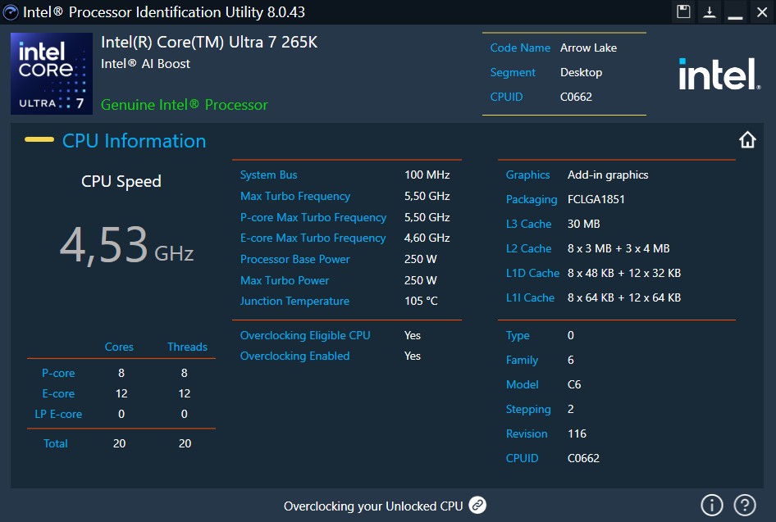The height and width of the screenshot is (522, 776).
Task: Click the chain link icon beside Overclocking text
Action: (477, 506)
